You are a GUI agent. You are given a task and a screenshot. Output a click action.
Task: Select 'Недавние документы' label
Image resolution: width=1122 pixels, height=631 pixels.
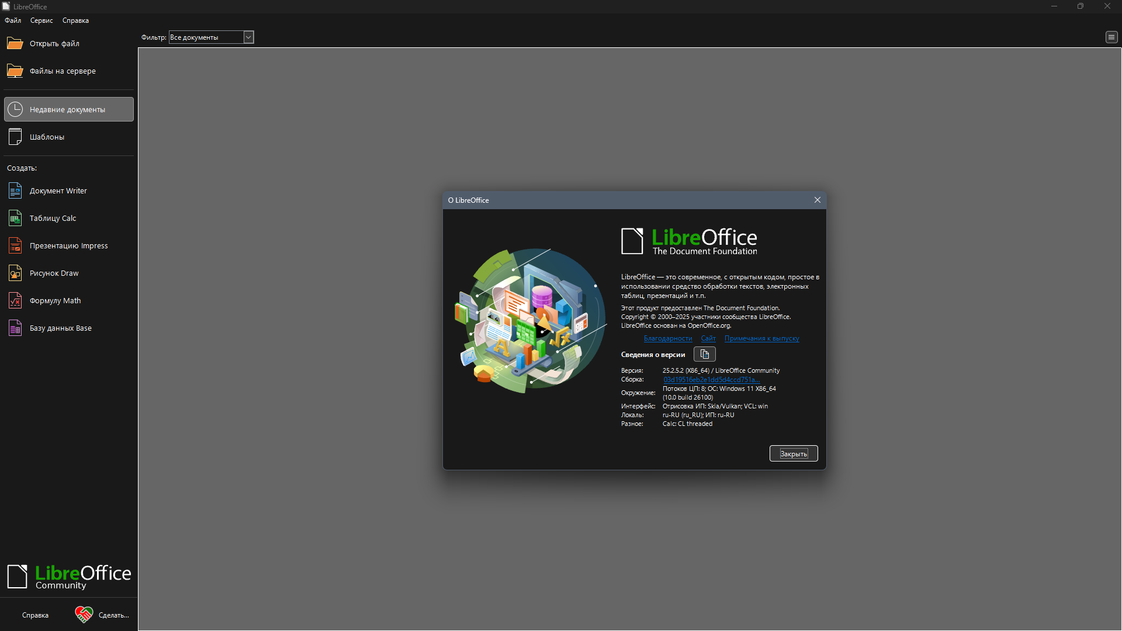click(67, 110)
